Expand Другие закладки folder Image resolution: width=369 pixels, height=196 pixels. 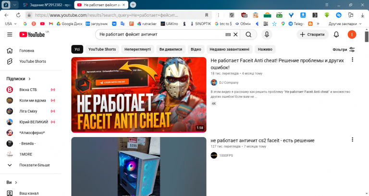pyautogui.click(x=345, y=23)
